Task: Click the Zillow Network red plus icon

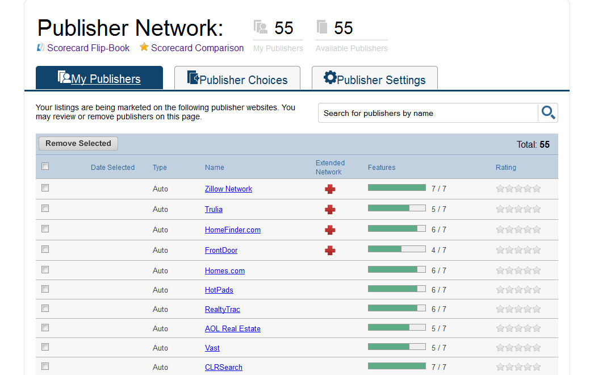Action: [330, 189]
